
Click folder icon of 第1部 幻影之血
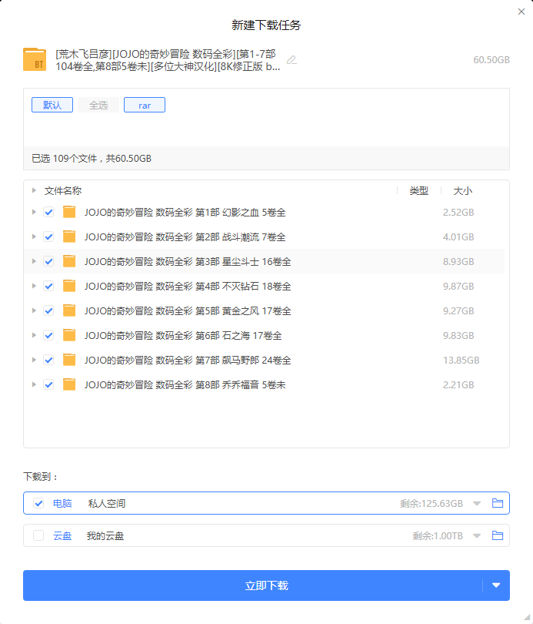[x=69, y=212]
